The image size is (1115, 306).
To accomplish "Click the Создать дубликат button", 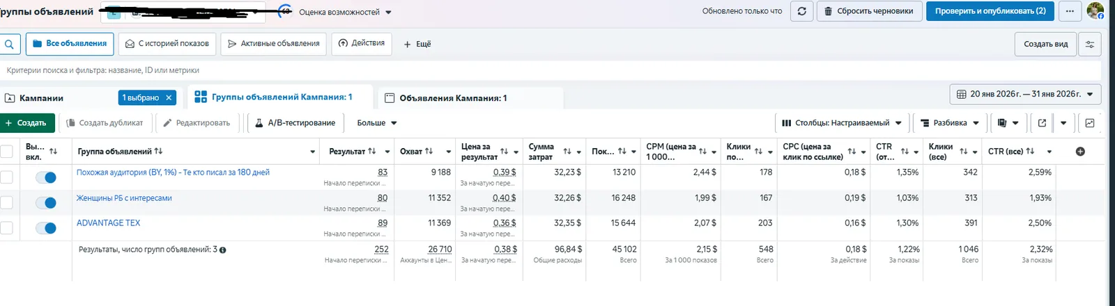I will pyautogui.click(x=105, y=123).
